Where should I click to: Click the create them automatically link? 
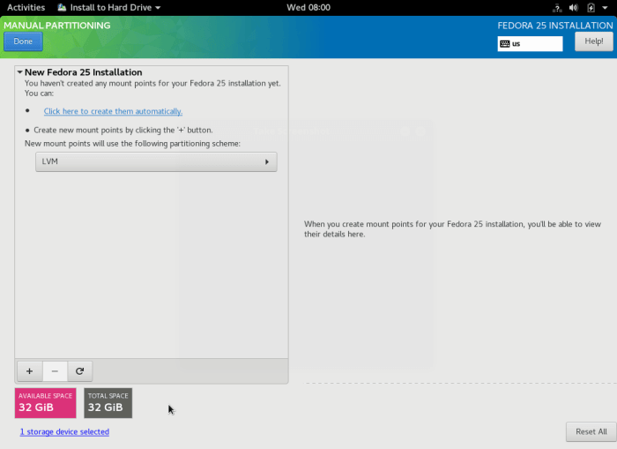click(x=113, y=111)
